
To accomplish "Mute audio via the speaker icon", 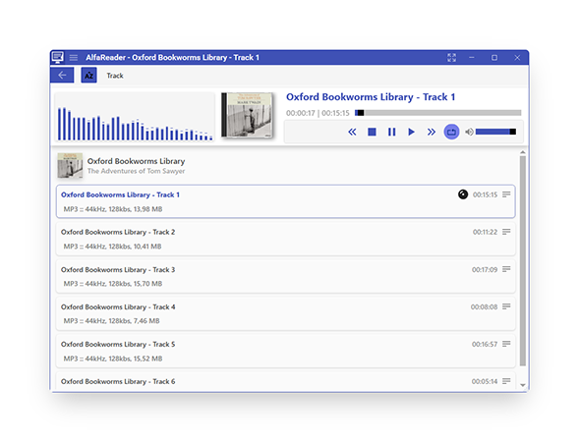I will (469, 132).
